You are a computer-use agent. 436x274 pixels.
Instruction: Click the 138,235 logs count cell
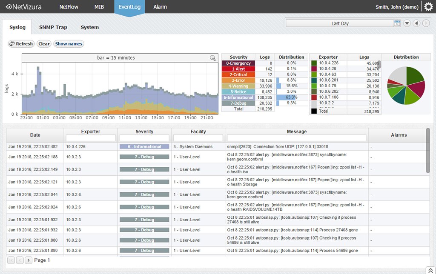265,97
